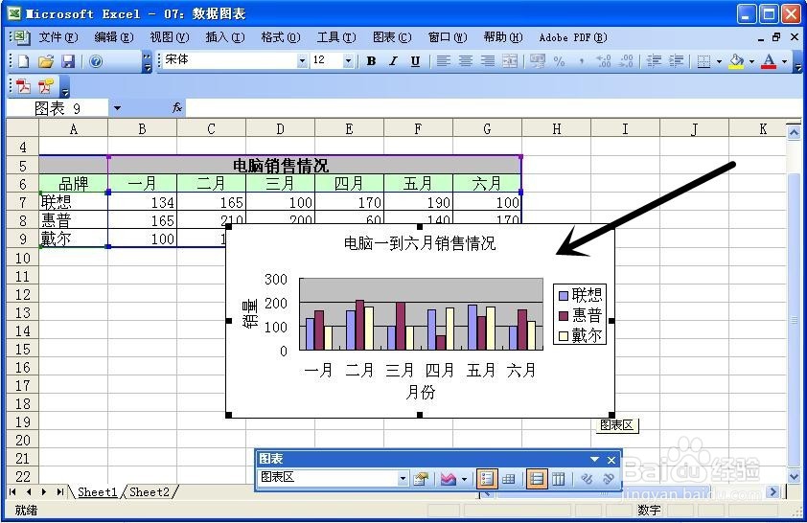Open Adobe PDF menu
Image resolution: width=807 pixels, height=523 pixels.
click(x=573, y=37)
